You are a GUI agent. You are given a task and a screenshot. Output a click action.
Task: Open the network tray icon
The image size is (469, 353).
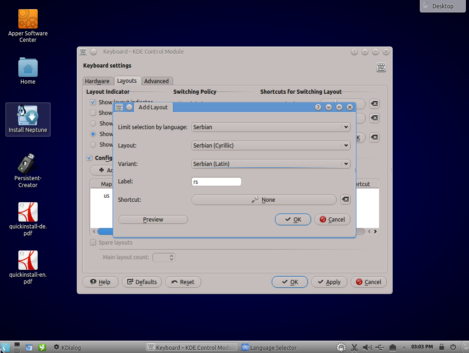392,347
